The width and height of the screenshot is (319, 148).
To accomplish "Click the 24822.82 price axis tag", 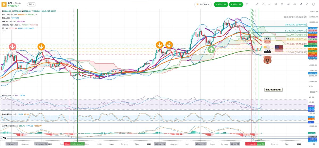I will 312,73.
